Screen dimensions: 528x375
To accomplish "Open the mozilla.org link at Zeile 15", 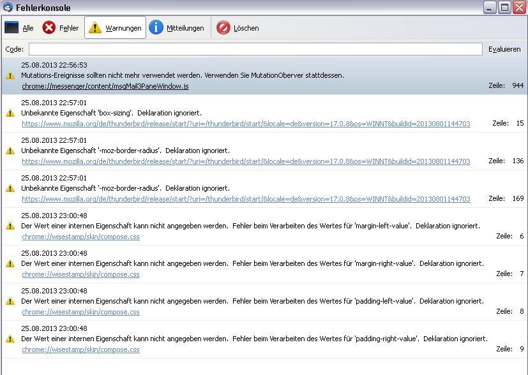I will (246, 124).
